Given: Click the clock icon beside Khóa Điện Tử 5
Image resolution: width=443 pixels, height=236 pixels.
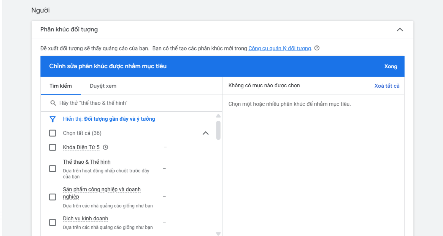Looking at the screenshot, I should pos(105,147).
